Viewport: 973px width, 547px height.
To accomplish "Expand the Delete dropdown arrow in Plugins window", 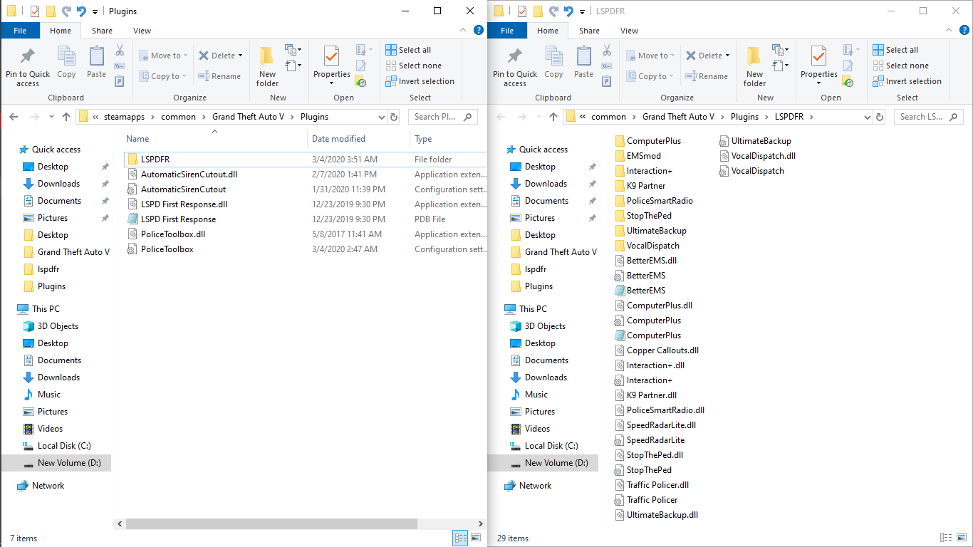I will click(240, 56).
